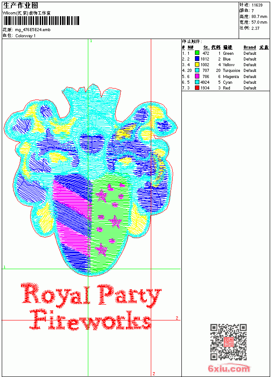Click the 'Turquoise' description text
The width and height of the screenshot is (271, 377).
pos(231,71)
